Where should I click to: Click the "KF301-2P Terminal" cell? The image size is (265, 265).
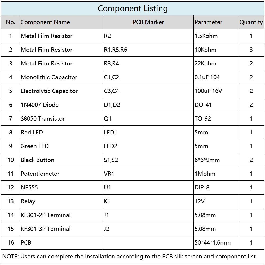46,215
